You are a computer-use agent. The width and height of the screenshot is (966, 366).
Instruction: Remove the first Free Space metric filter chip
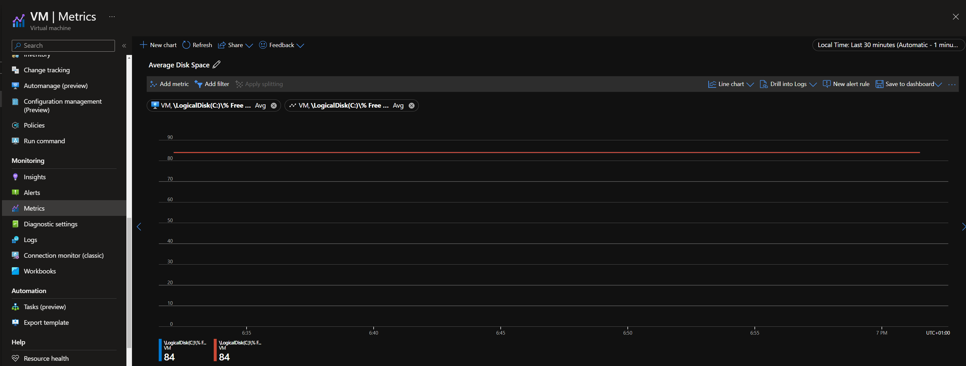click(274, 105)
